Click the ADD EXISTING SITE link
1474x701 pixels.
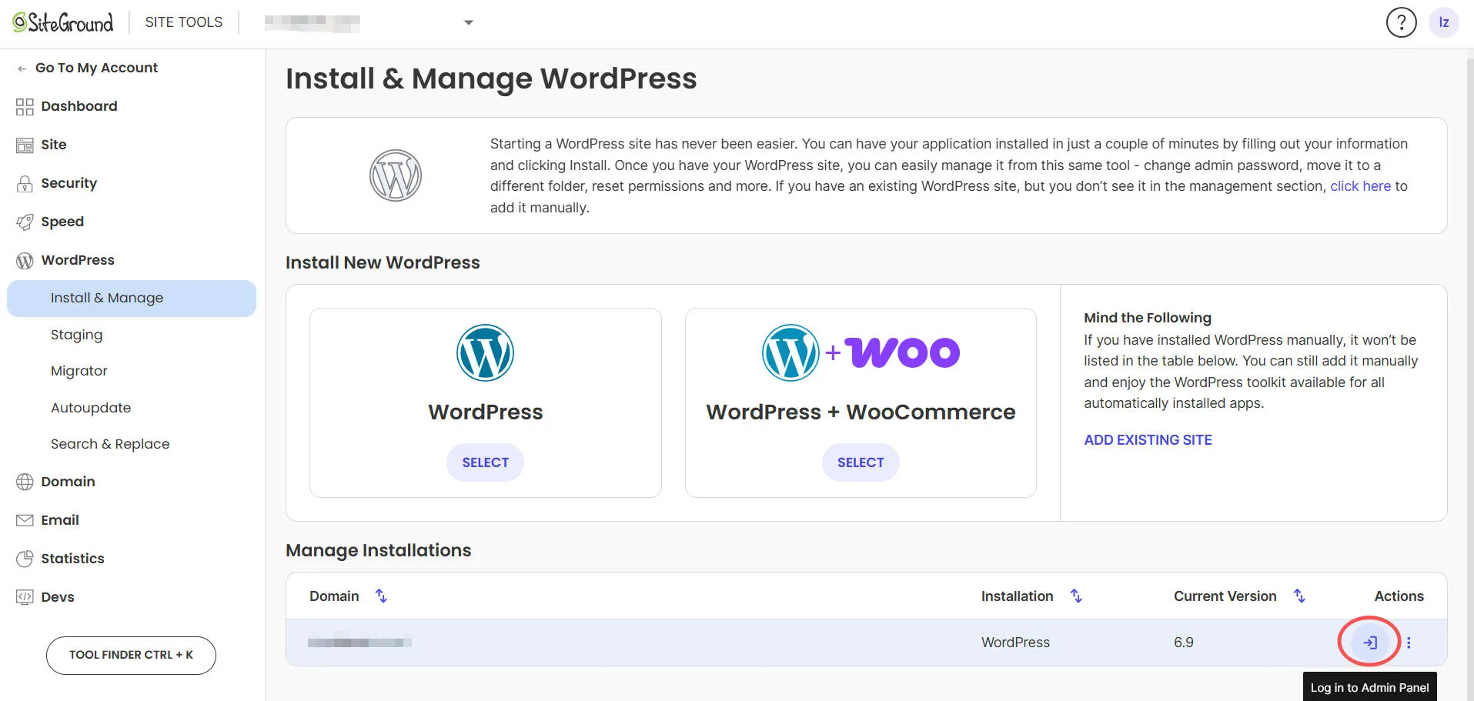1148,439
